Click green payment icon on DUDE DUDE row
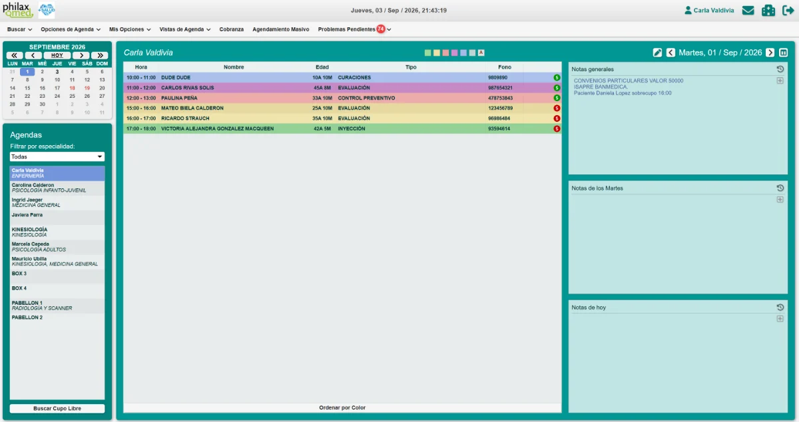Screen dimensions: 799x422 557,78
